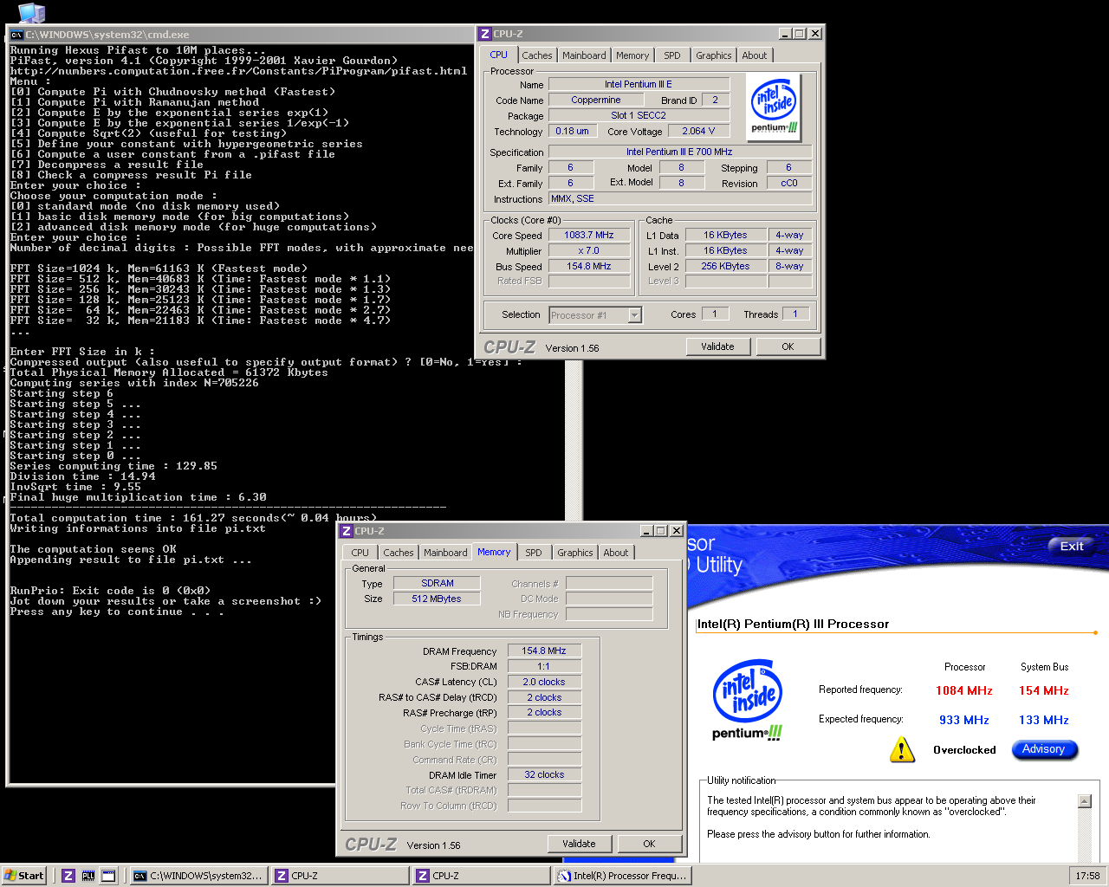This screenshot has width=1109, height=887.
Task: Click the Instructions field MMX, SSE
Action: [679, 199]
